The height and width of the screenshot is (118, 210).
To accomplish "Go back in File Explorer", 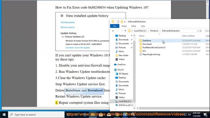I will (113, 31).
